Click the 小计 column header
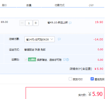105x99 pixels. coord(91,5)
